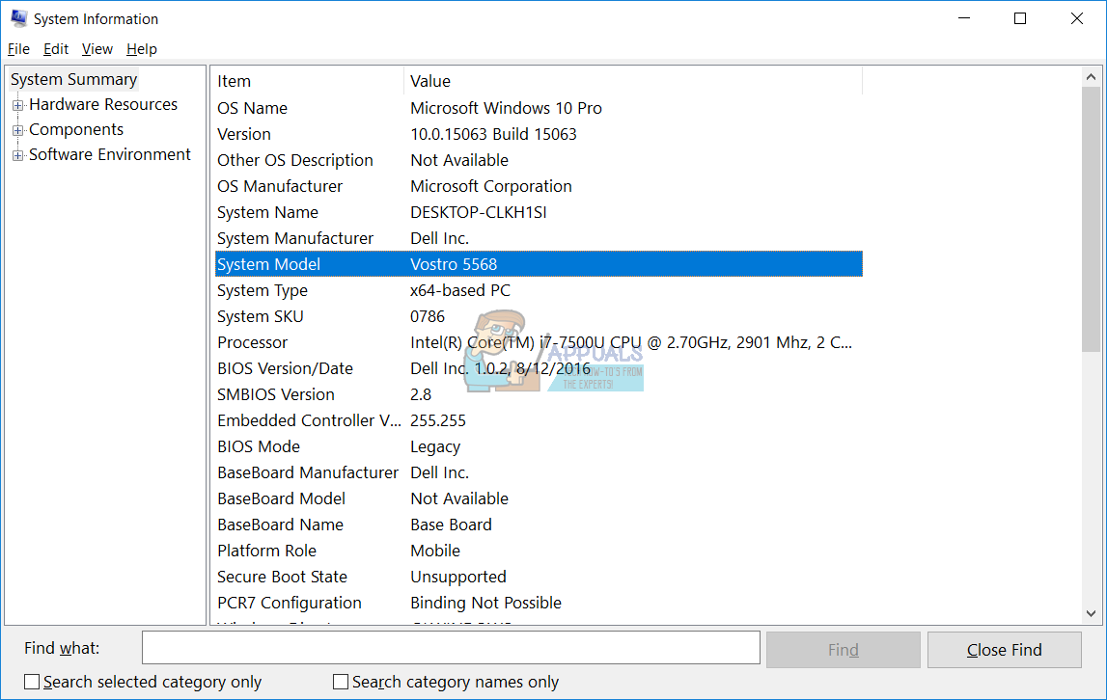Click the System Information title bar icon
This screenshot has width=1107, height=700.
18,18
